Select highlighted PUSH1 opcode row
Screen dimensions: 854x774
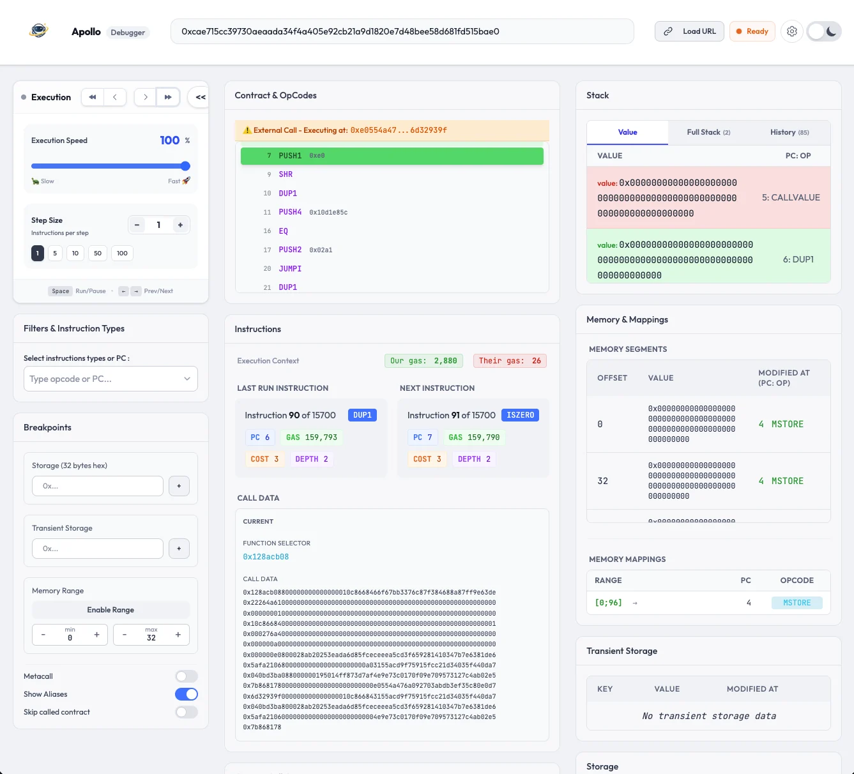(392, 156)
